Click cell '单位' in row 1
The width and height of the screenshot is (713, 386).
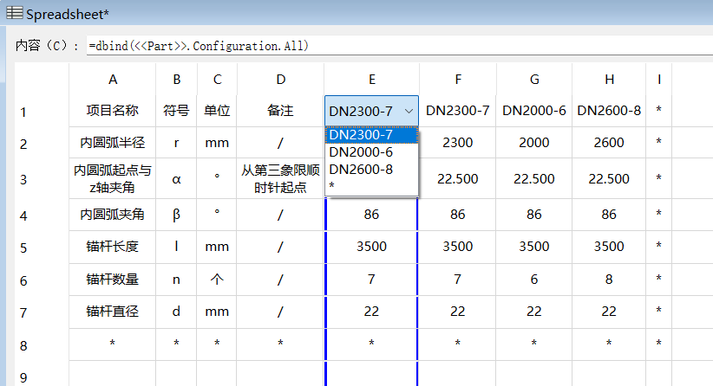217,111
